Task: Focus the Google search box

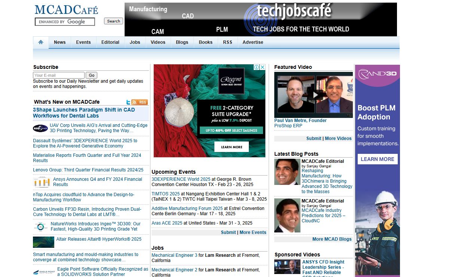Action: click(x=65, y=22)
